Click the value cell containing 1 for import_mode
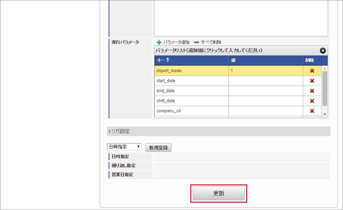Viewport: 343px width, 210px height. click(x=265, y=70)
